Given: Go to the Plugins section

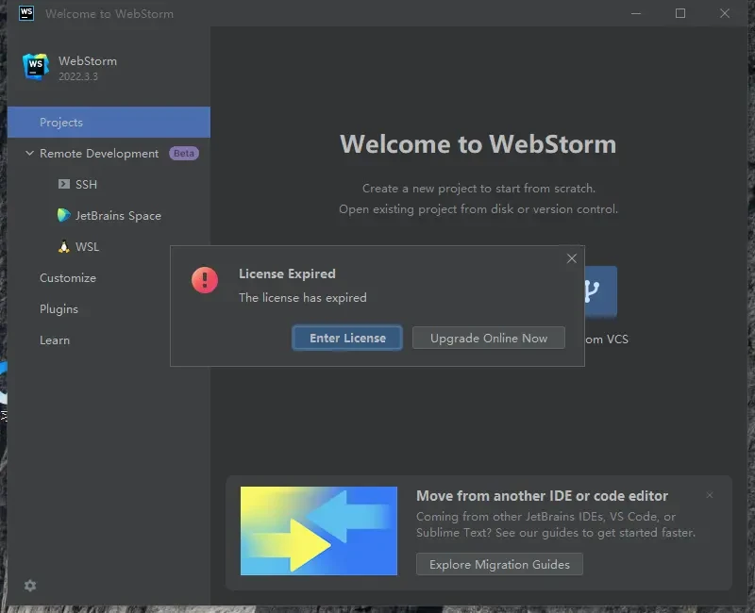Looking at the screenshot, I should pos(59,309).
